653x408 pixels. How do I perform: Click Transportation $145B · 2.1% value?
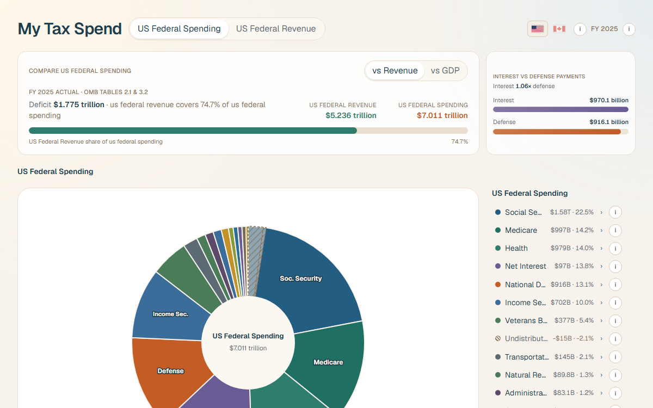(574, 357)
